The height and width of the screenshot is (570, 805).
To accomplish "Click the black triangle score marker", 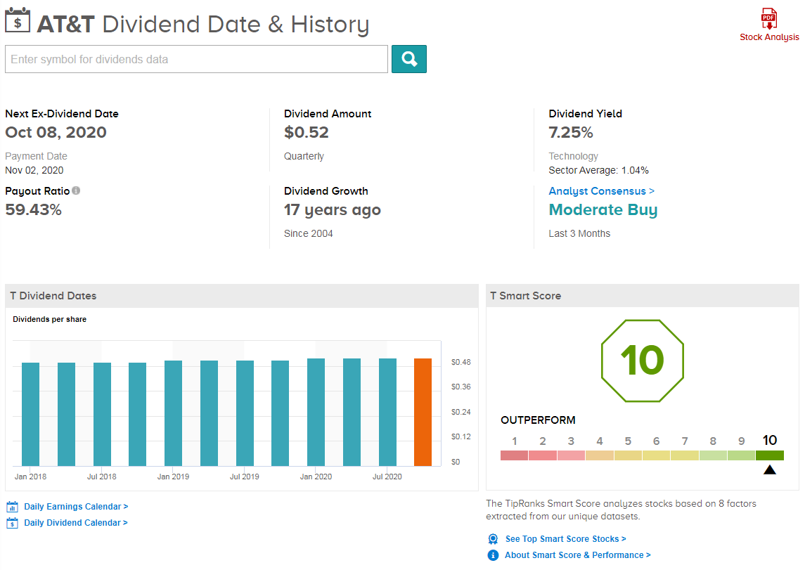I will pos(770,469).
